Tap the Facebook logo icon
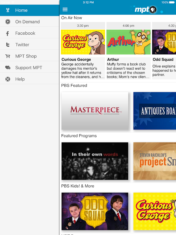 pos(8,33)
